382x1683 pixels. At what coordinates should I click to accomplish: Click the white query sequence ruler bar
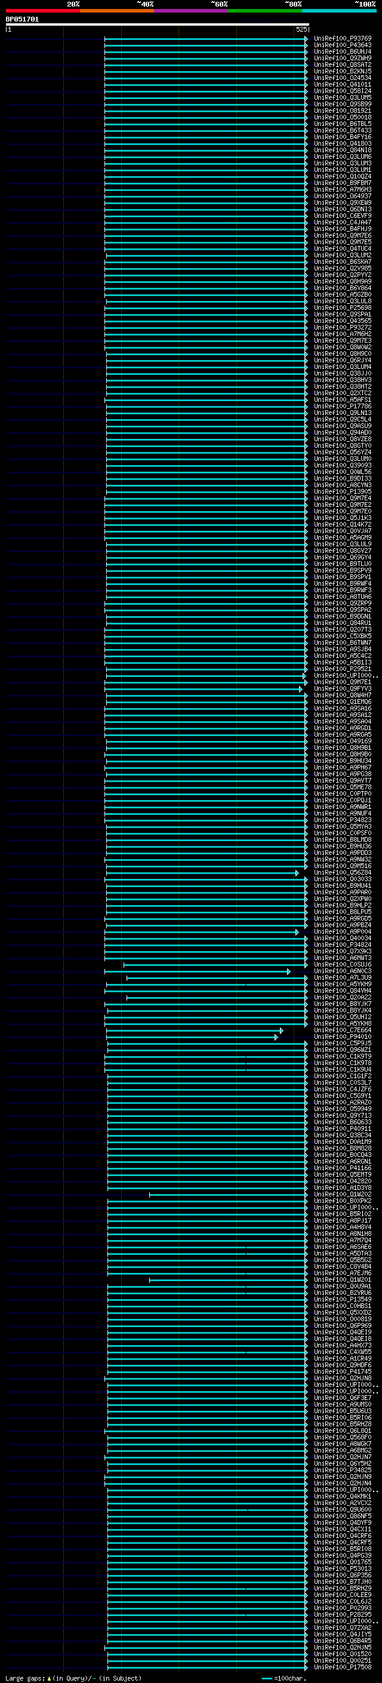point(157,25)
